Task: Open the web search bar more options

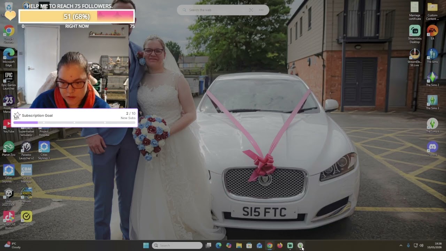Action: click(x=261, y=10)
